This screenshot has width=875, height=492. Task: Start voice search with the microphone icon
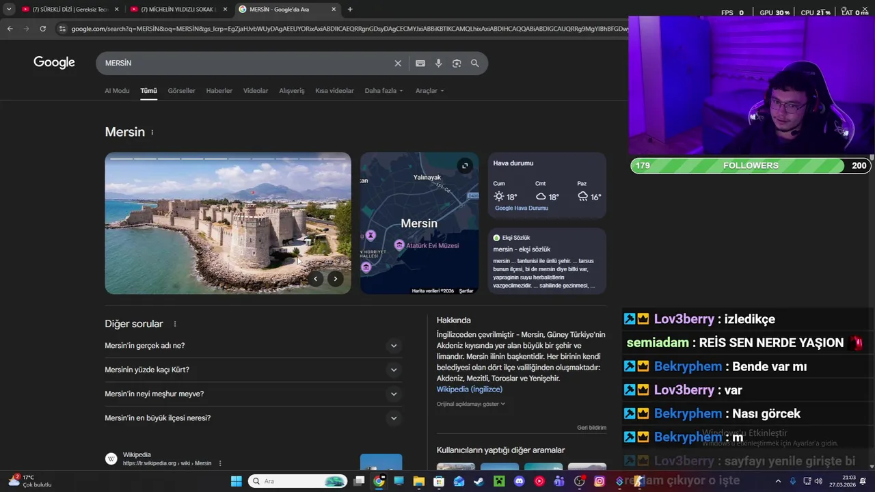click(x=438, y=63)
